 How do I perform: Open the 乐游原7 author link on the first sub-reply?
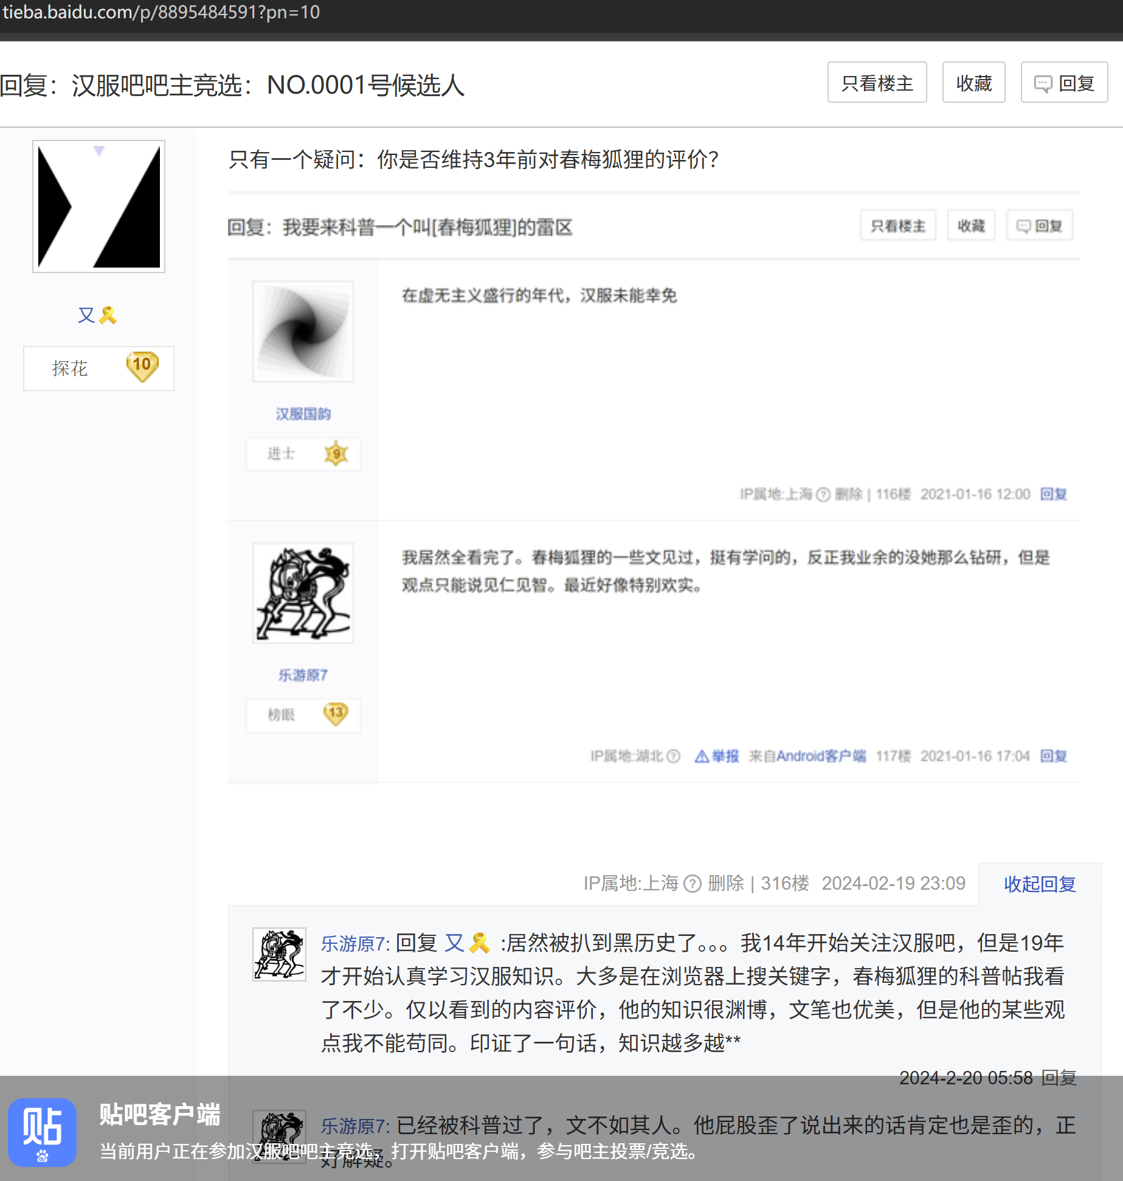pos(353,943)
